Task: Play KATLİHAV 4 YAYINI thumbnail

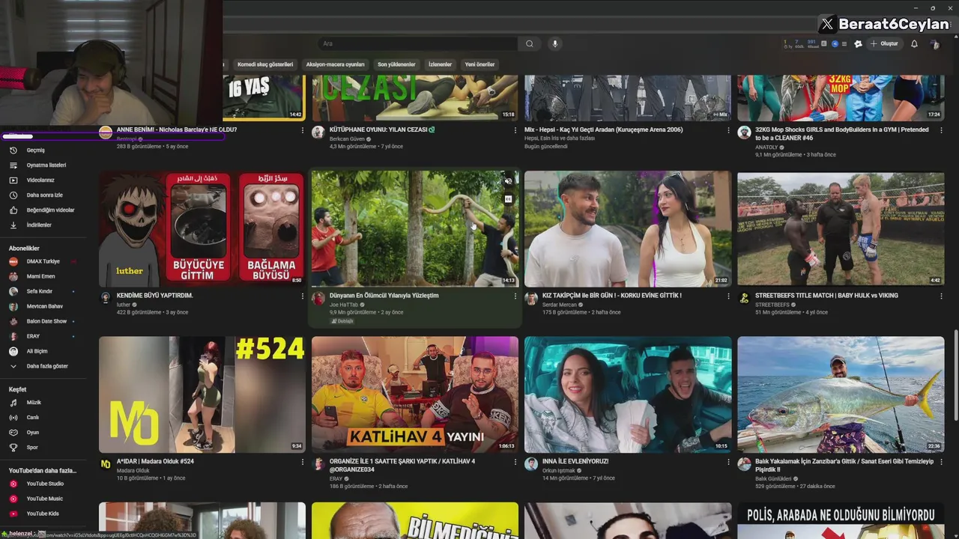Action: click(415, 395)
